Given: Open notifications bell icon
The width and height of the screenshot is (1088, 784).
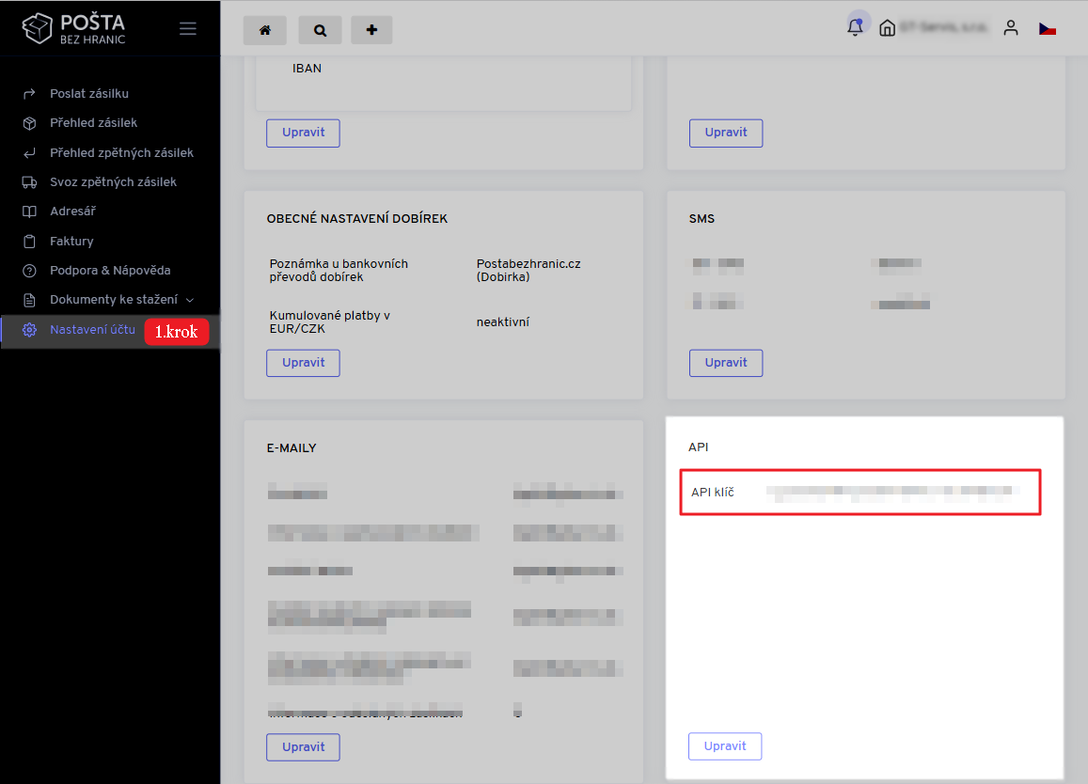Looking at the screenshot, I should (855, 27).
